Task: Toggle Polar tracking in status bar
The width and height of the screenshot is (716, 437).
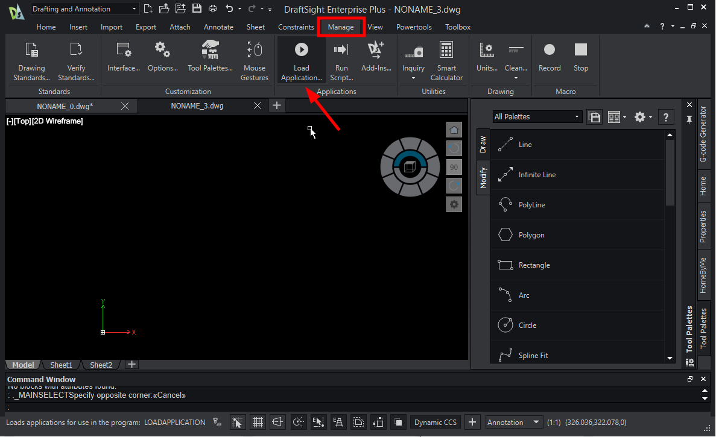Action: point(298,423)
